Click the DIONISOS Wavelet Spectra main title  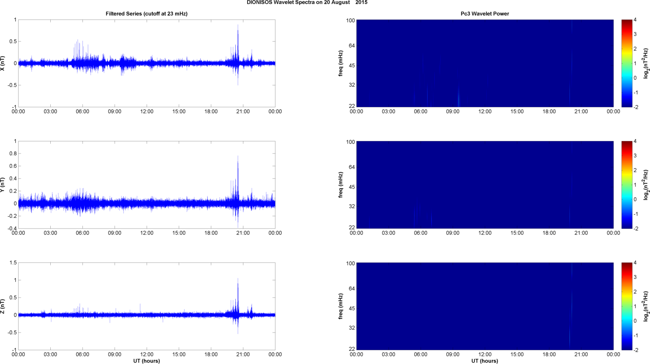[307, 3]
